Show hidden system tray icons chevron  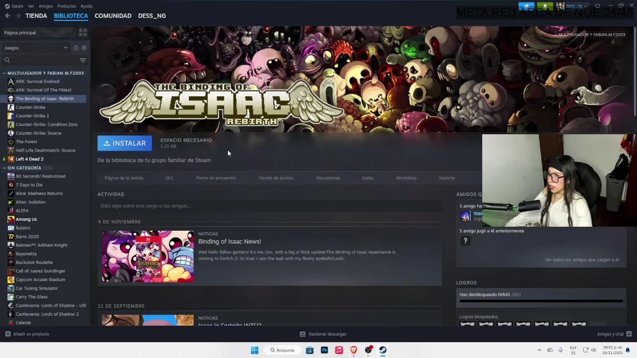539,350
